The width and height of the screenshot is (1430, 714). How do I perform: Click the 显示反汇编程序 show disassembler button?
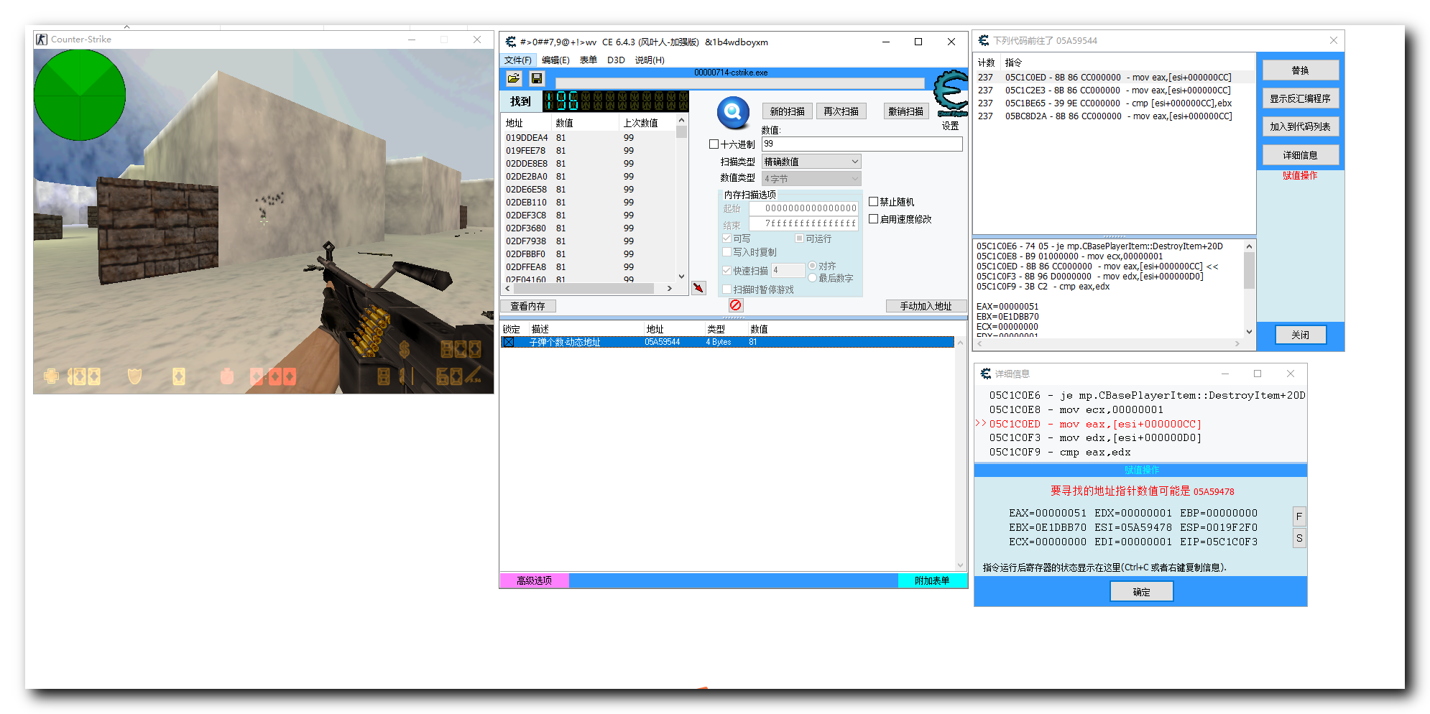pyautogui.click(x=1301, y=98)
